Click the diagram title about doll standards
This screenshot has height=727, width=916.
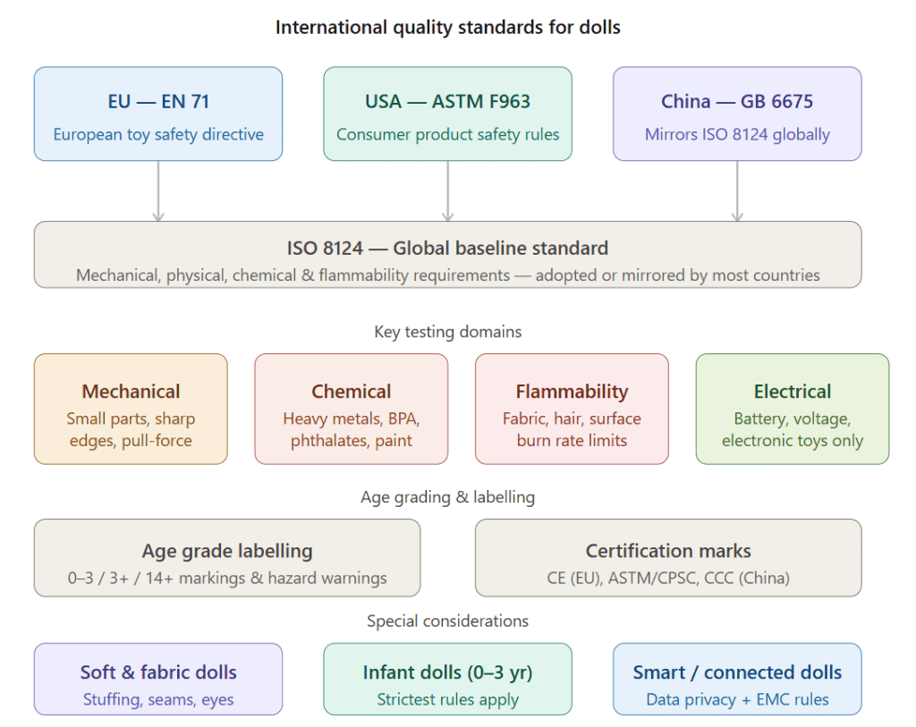tap(447, 27)
